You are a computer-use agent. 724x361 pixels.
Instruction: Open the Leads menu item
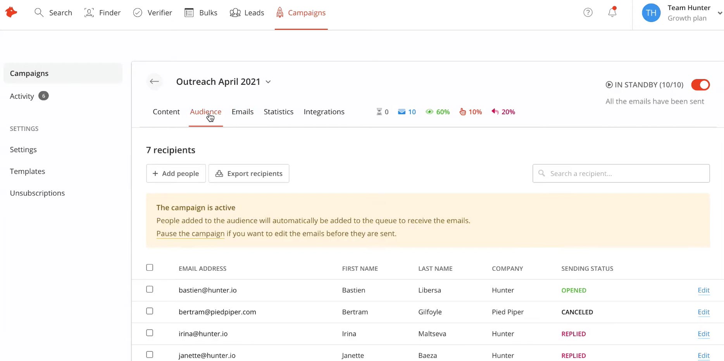click(x=247, y=13)
